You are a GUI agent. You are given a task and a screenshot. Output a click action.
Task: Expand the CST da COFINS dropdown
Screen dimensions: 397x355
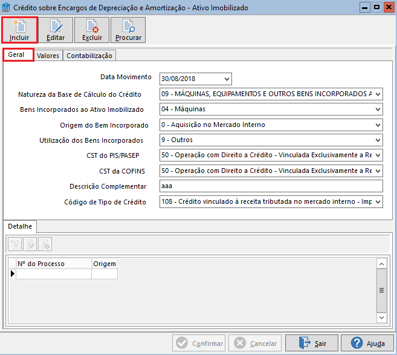click(x=378, y=171)
